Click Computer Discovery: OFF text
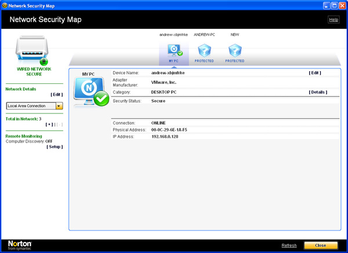The image size is (348, 253). 29,141
